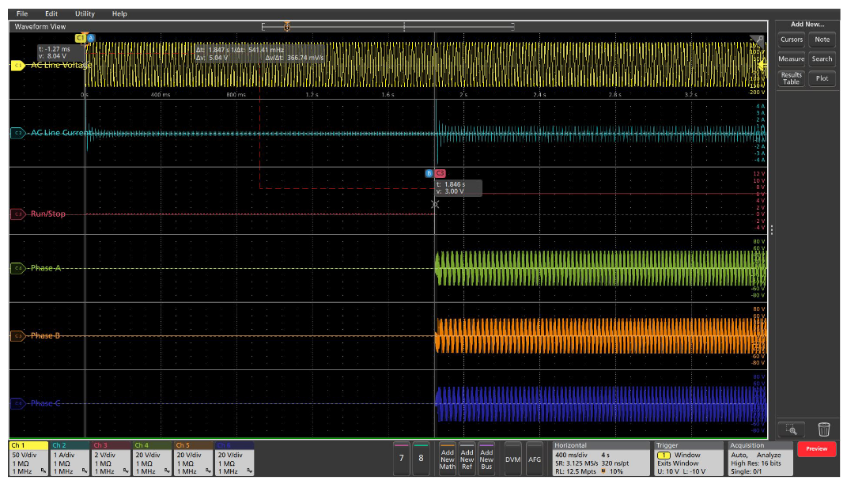Screen dimensions: 847x484
Task: Open the File menu
Action: coord(21,13)
